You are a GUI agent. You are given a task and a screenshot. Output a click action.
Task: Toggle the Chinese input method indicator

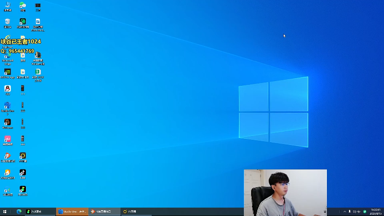[x=359, y=212]
